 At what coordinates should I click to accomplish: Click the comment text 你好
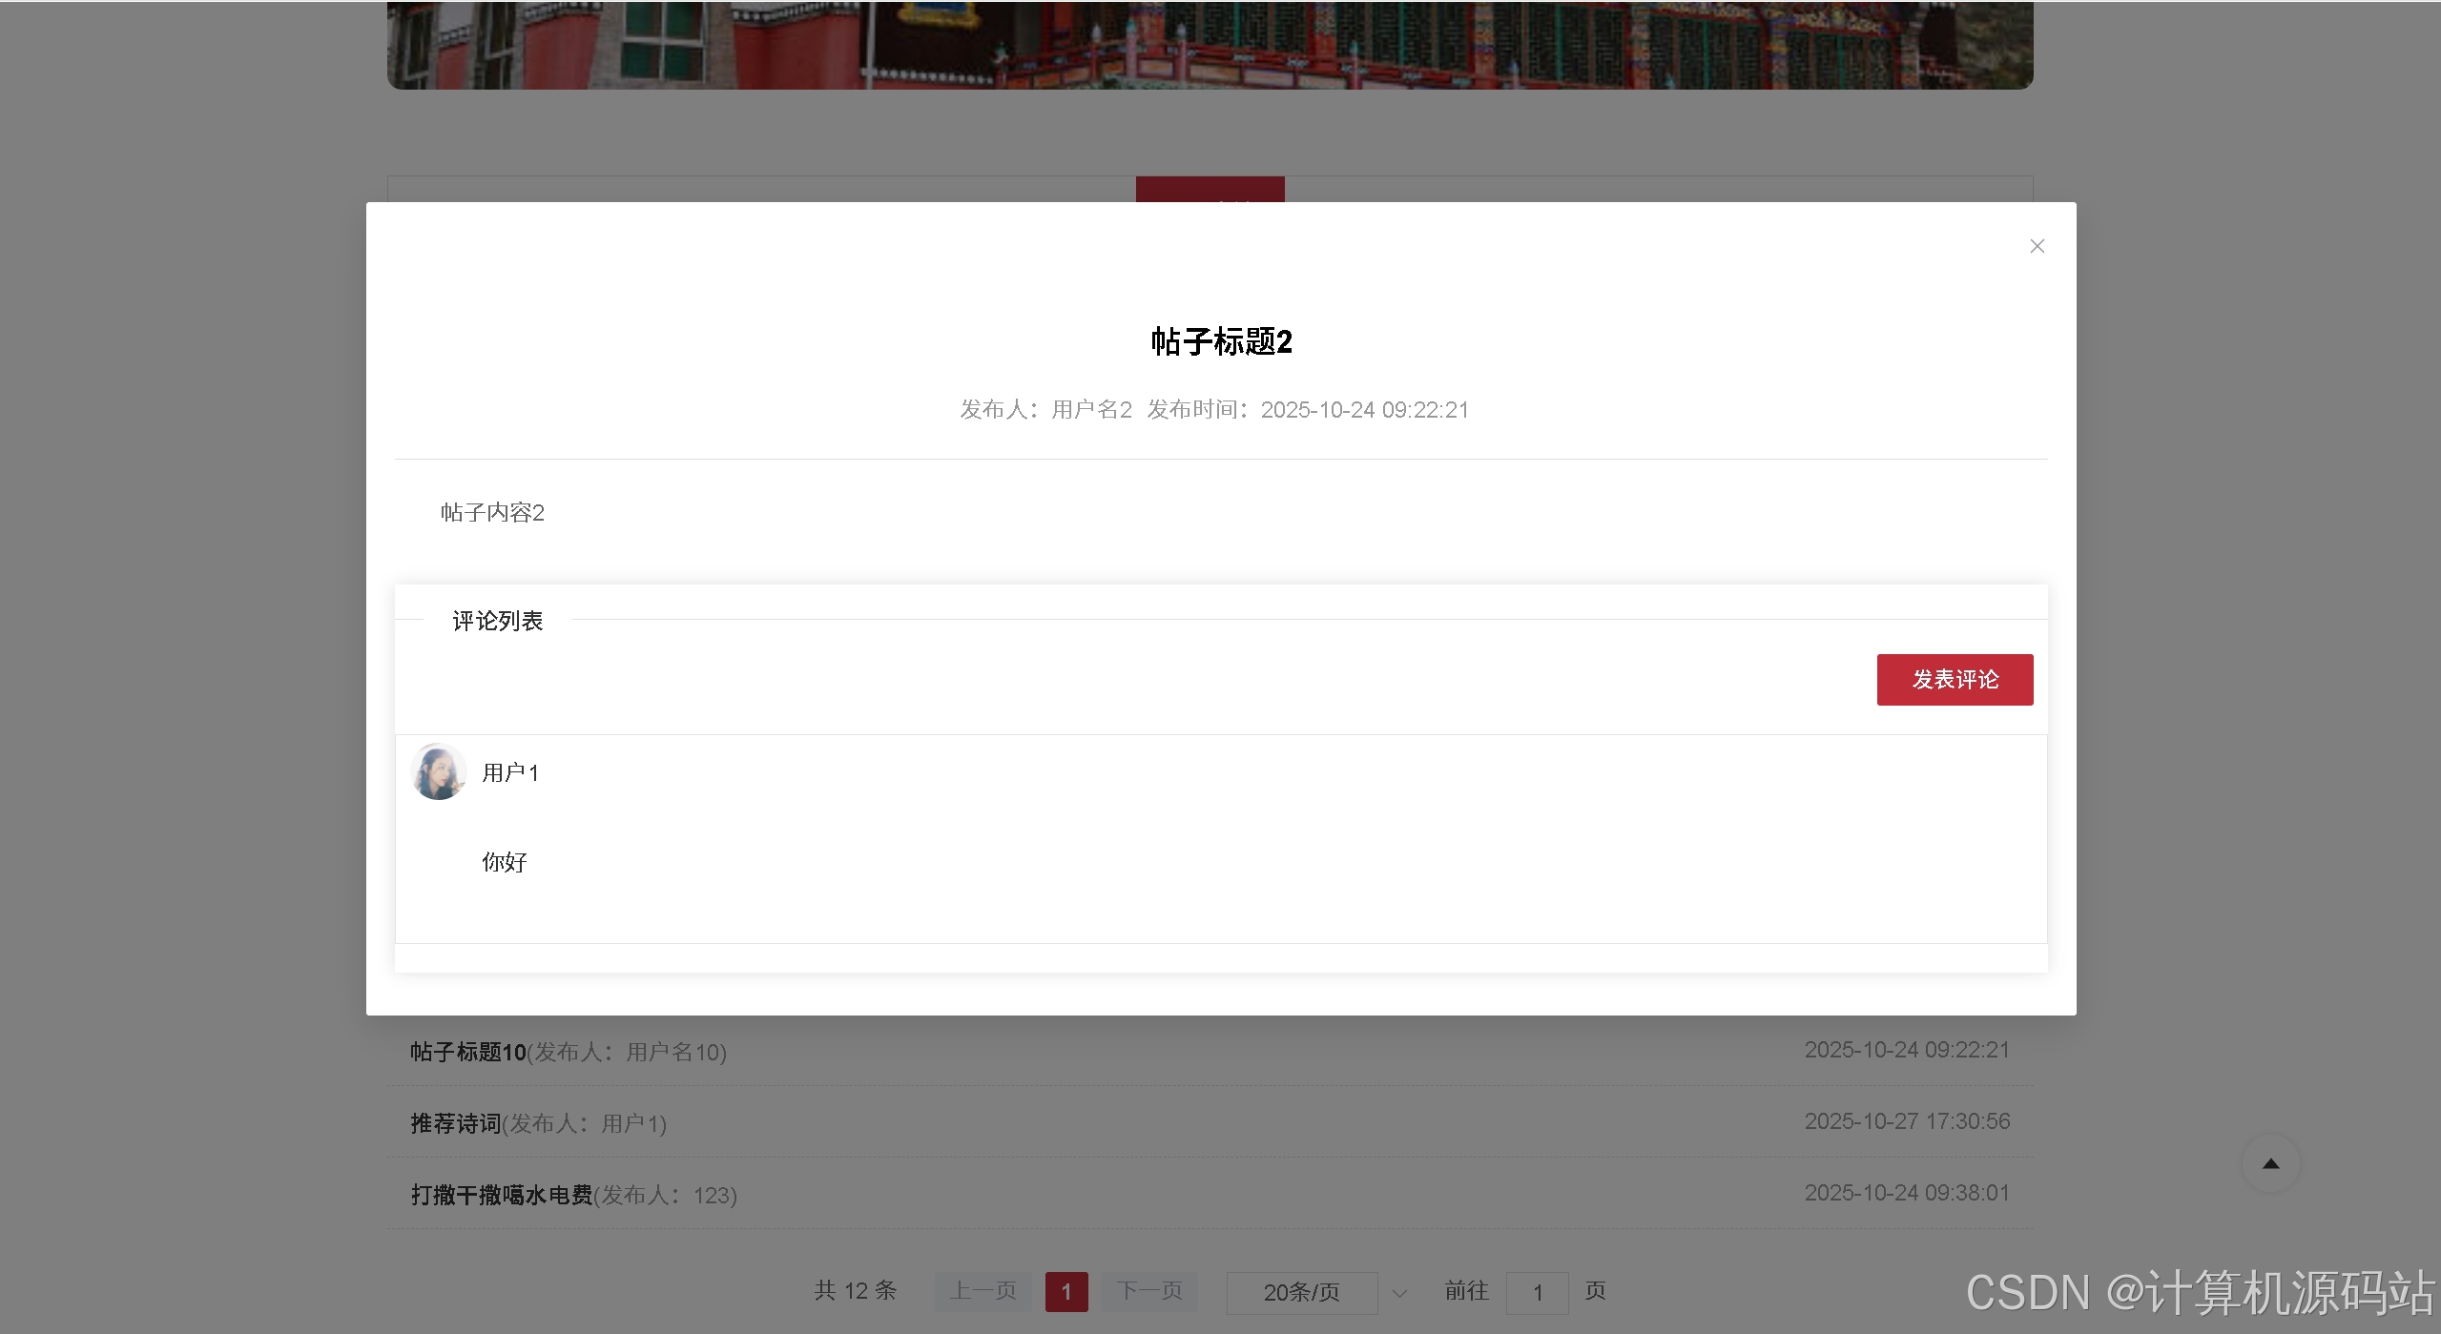pyautogui.click(x=504, y=862)
